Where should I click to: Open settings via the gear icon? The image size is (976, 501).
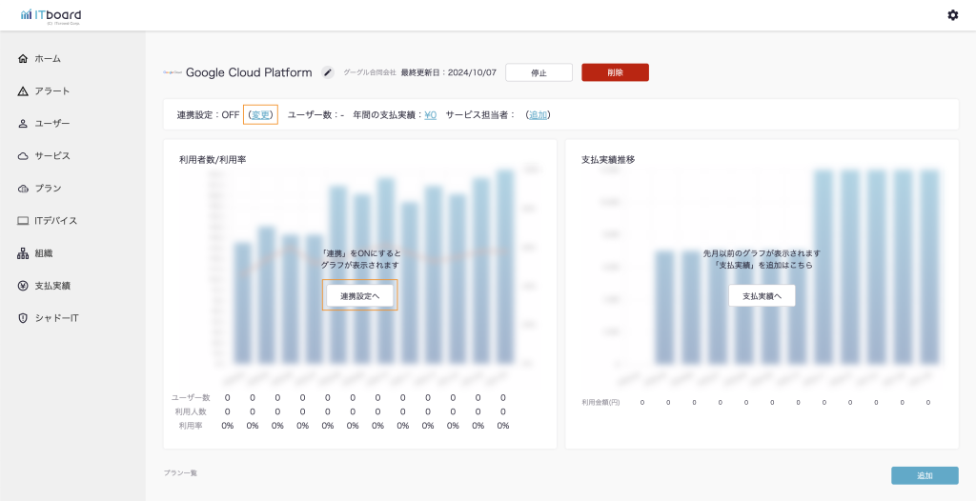pos(952,15)
